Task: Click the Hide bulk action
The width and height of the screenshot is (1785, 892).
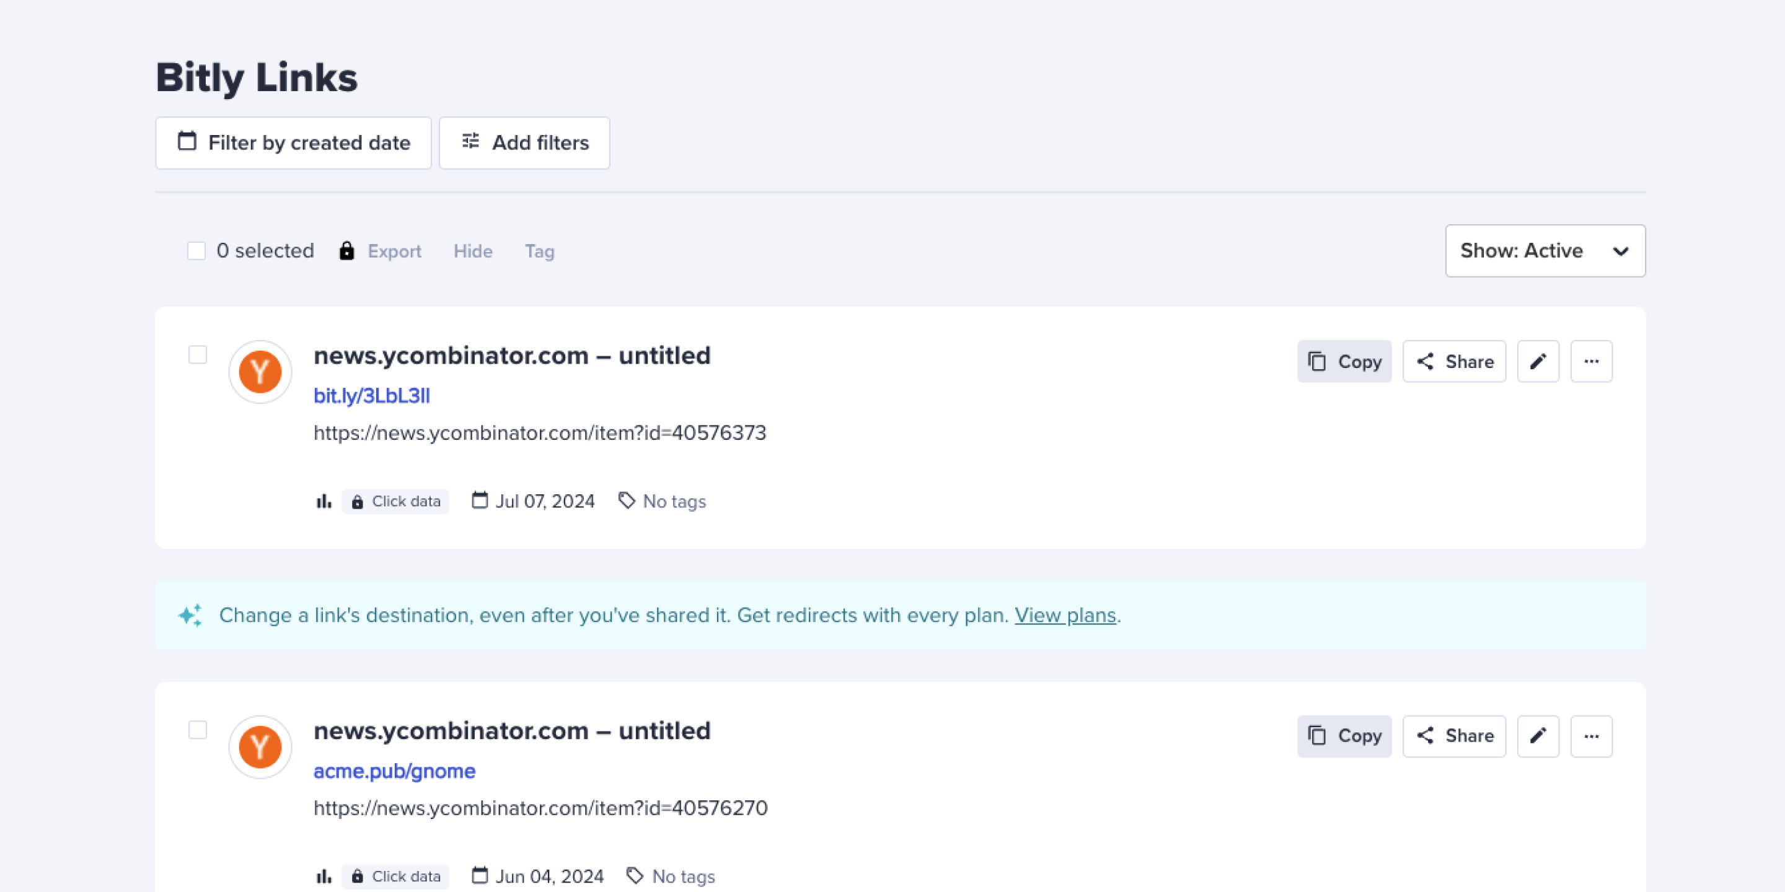Action: point(474,251)
